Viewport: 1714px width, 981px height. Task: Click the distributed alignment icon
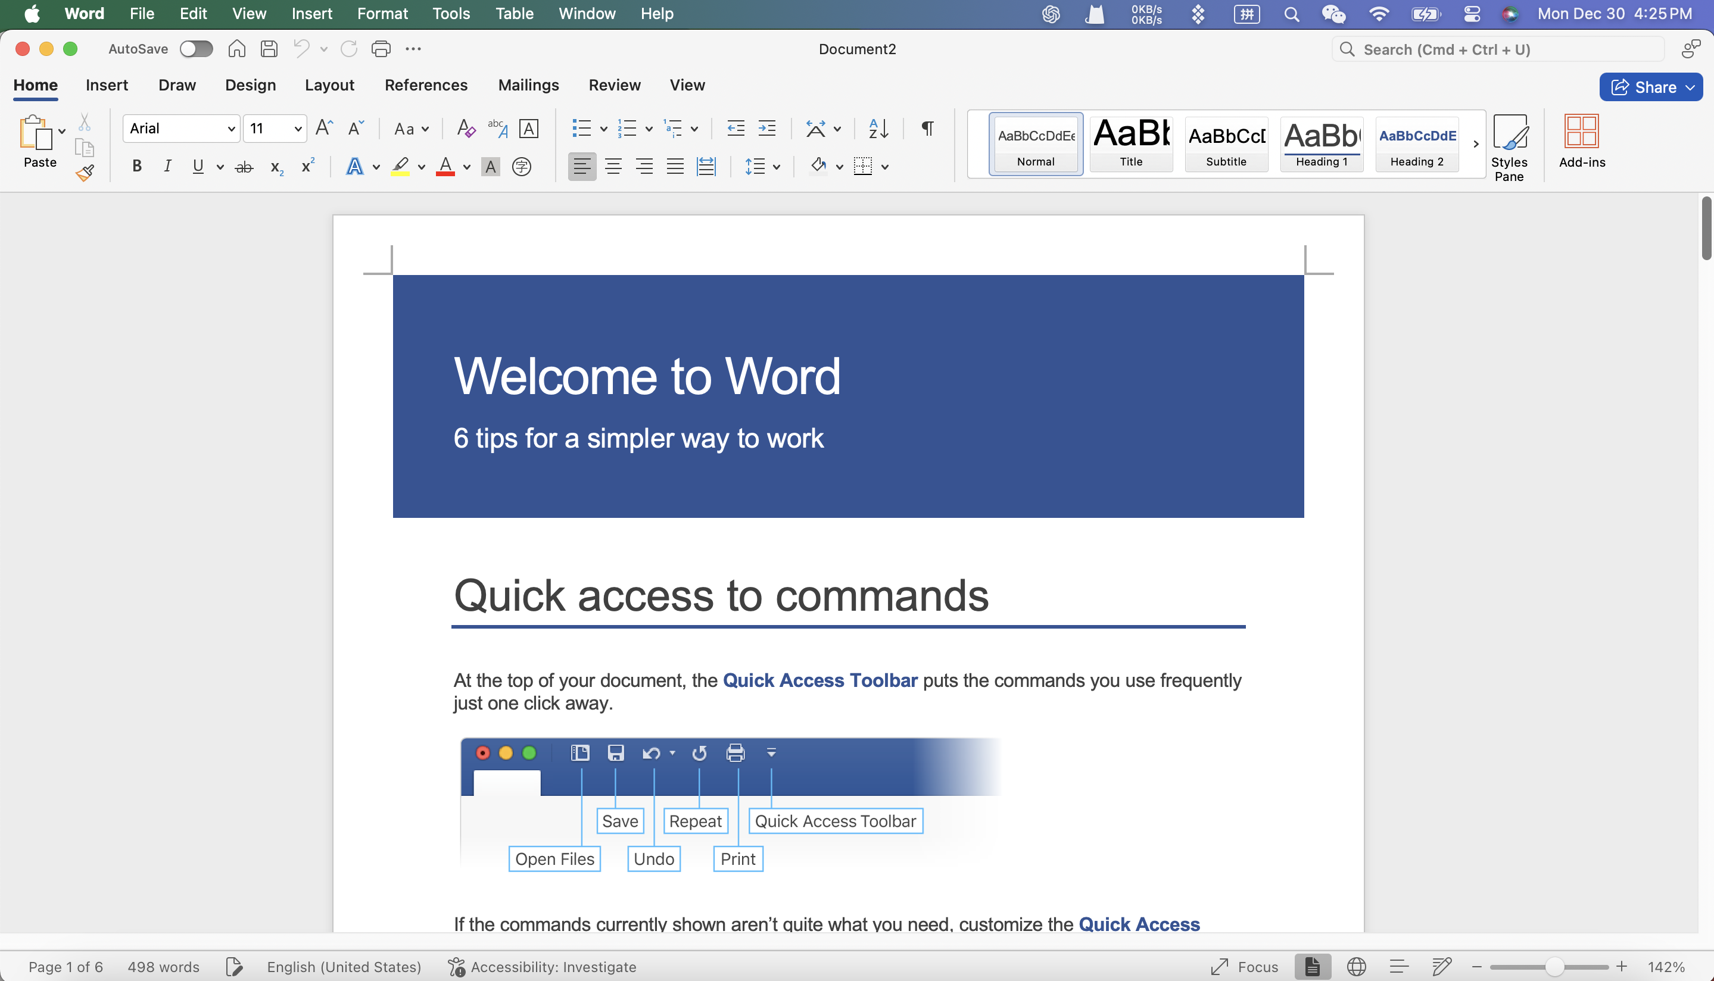pos(706,167)
